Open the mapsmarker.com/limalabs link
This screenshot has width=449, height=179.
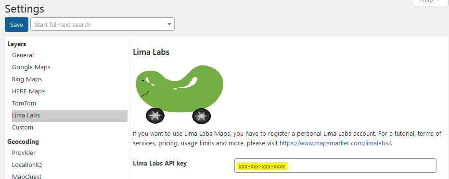point(335,143)
